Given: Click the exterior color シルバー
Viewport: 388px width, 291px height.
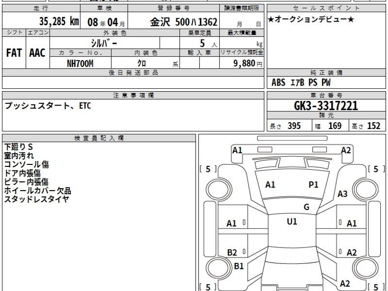Looking at the screenshot, I should coord(103,43).
